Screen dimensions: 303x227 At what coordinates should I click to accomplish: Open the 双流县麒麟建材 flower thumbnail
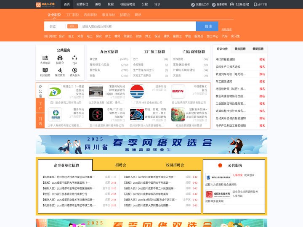pyautogui.click(x=178, y=114)
